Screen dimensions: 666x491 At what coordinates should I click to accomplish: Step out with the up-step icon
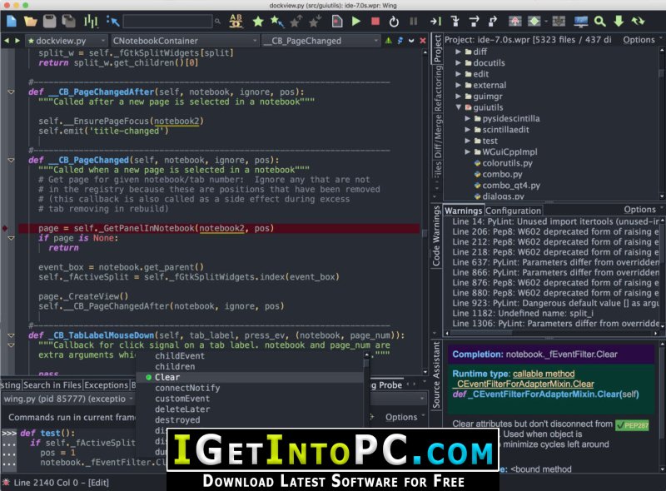click(x=493, y=21)
